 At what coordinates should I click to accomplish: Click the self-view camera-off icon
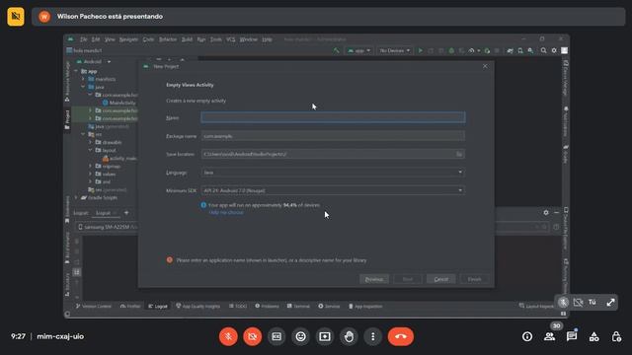coord(578,302)
